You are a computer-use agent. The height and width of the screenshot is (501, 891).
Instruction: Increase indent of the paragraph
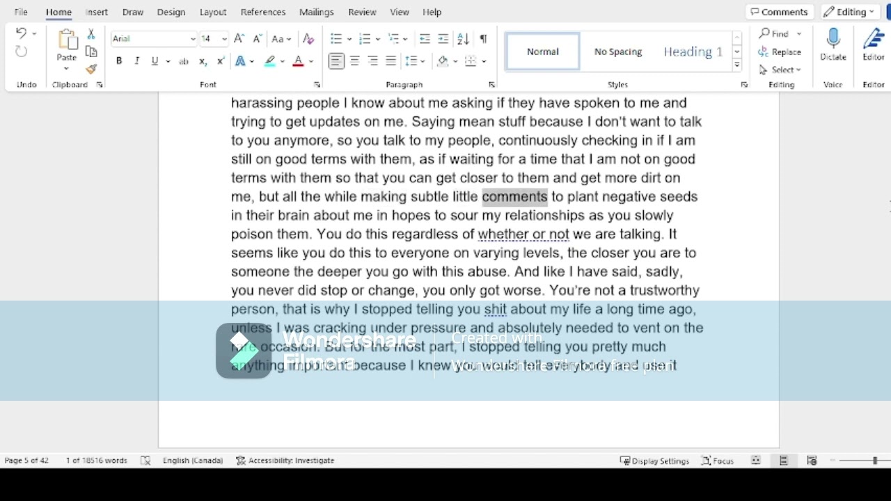443,39
